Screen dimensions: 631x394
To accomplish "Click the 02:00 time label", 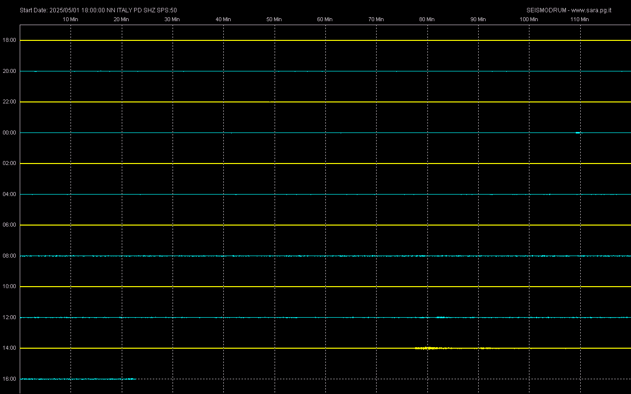I will 10,164.
